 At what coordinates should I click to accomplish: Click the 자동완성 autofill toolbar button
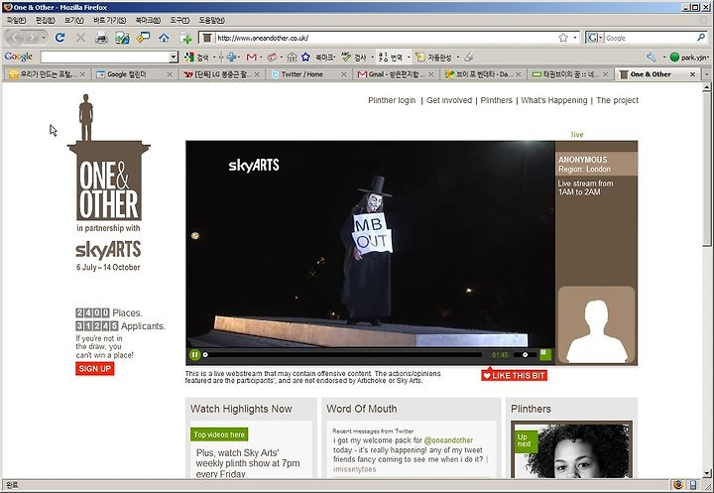click(x=434, y=57)
